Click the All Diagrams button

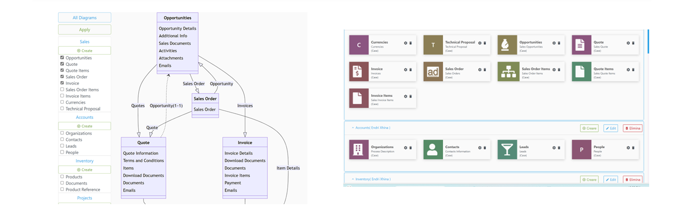pyautogui.click(x=84, y=18)
